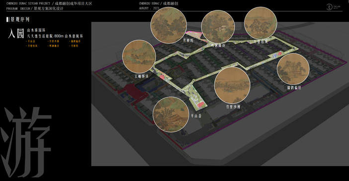Click the circular logo in the header
This screenshot has height=181, width=349.
pos(329,7)
